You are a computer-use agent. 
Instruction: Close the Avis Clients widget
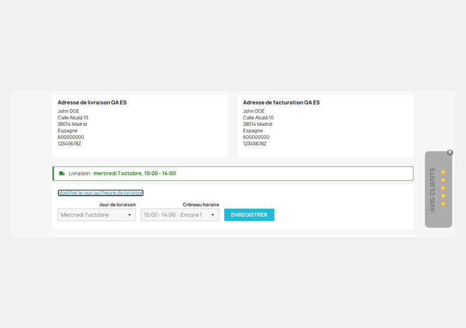[x=450, y=152]
